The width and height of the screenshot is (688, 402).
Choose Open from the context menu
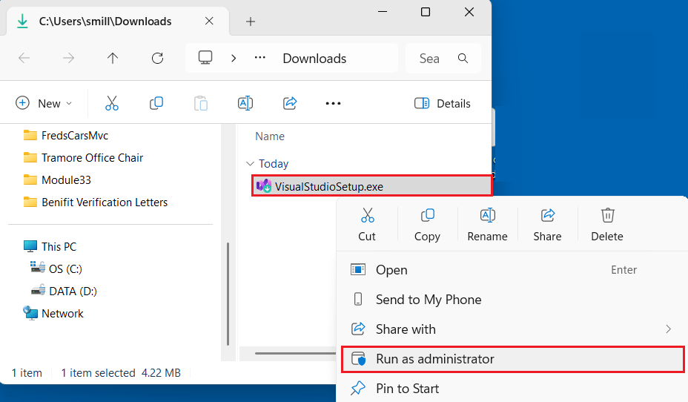point(512,270)
